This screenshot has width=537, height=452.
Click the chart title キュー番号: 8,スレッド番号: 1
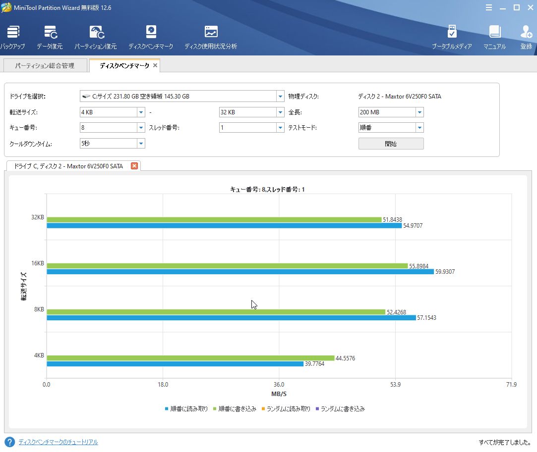pos(267,190)
